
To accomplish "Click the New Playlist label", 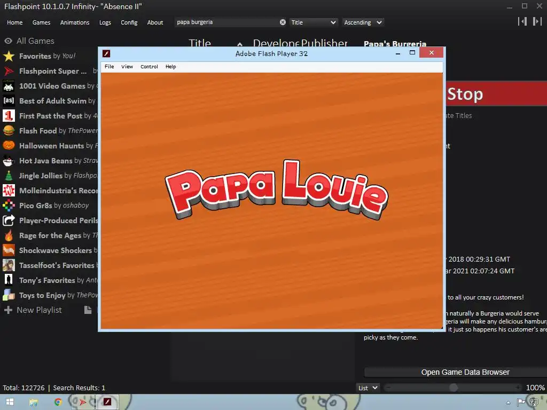I will click(39, 310).
